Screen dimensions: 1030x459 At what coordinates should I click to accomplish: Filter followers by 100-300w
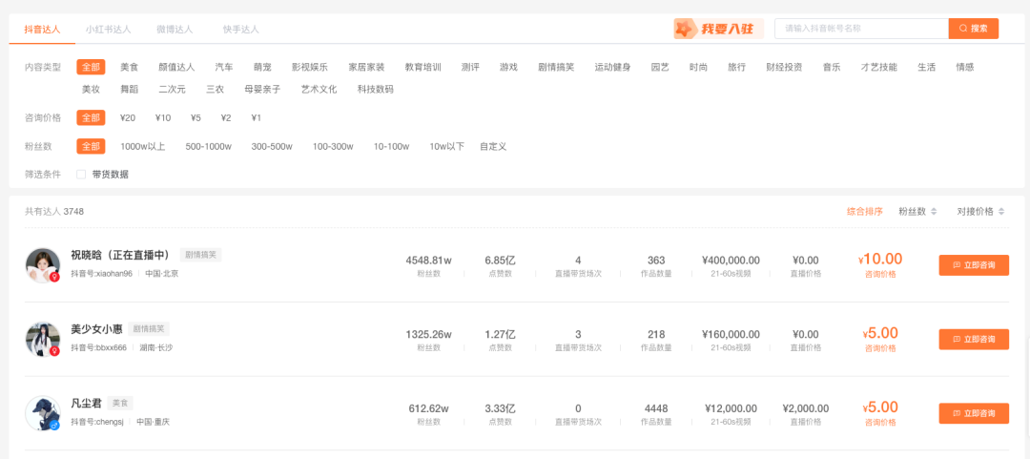pyautogui.click(x=333, y=146)
